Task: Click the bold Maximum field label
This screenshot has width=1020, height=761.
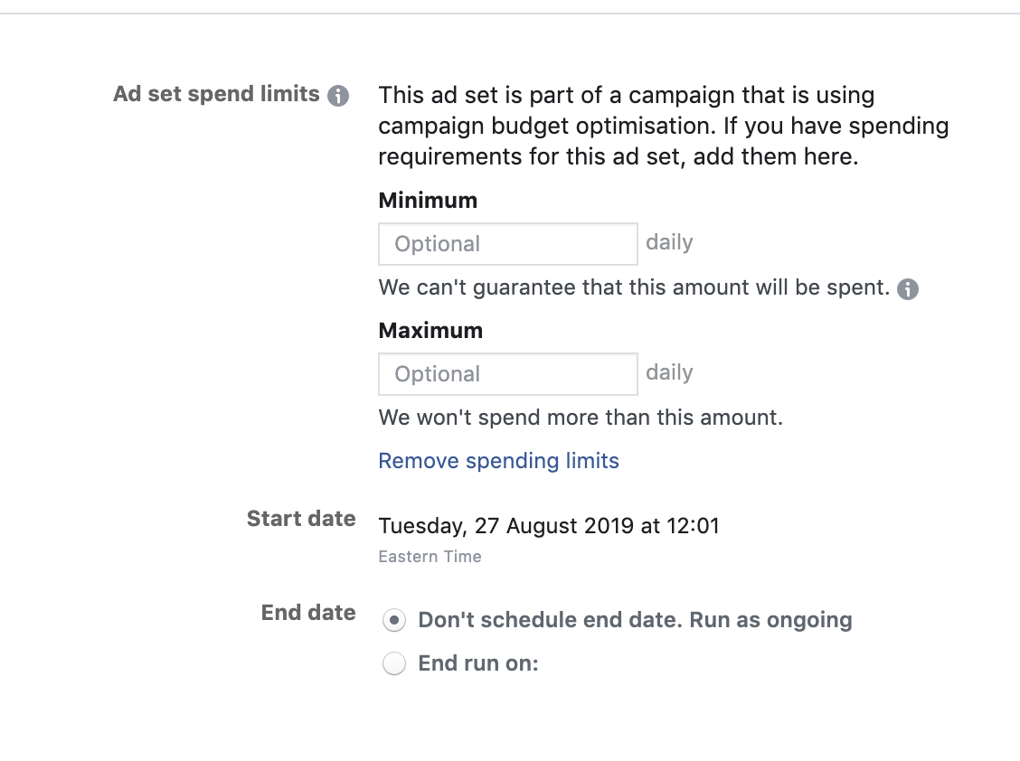Action: pyautogui.click(x=430, y=331)
